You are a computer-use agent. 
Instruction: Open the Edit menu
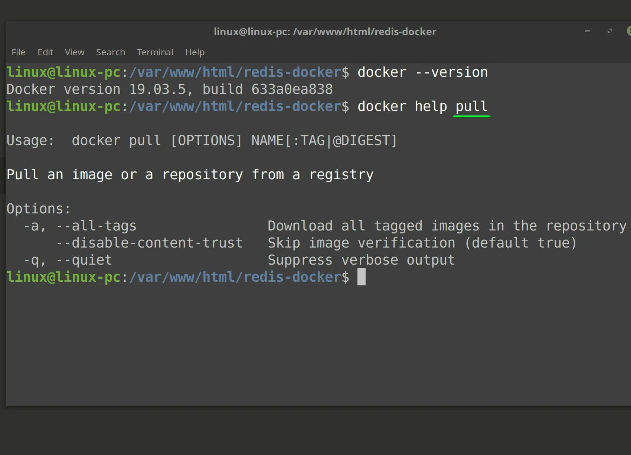[x=45, y=52]
